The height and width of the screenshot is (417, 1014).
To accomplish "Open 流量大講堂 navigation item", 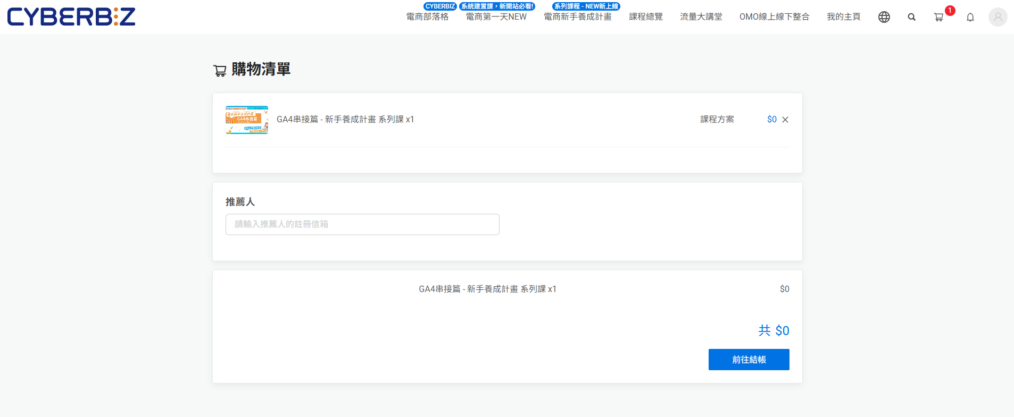I will pos(701,17).
